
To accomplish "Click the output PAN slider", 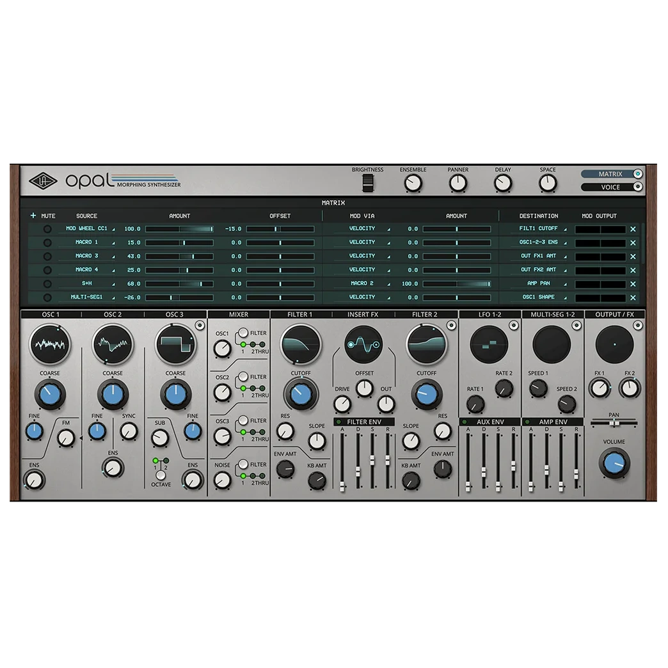I will pos(614,423).
